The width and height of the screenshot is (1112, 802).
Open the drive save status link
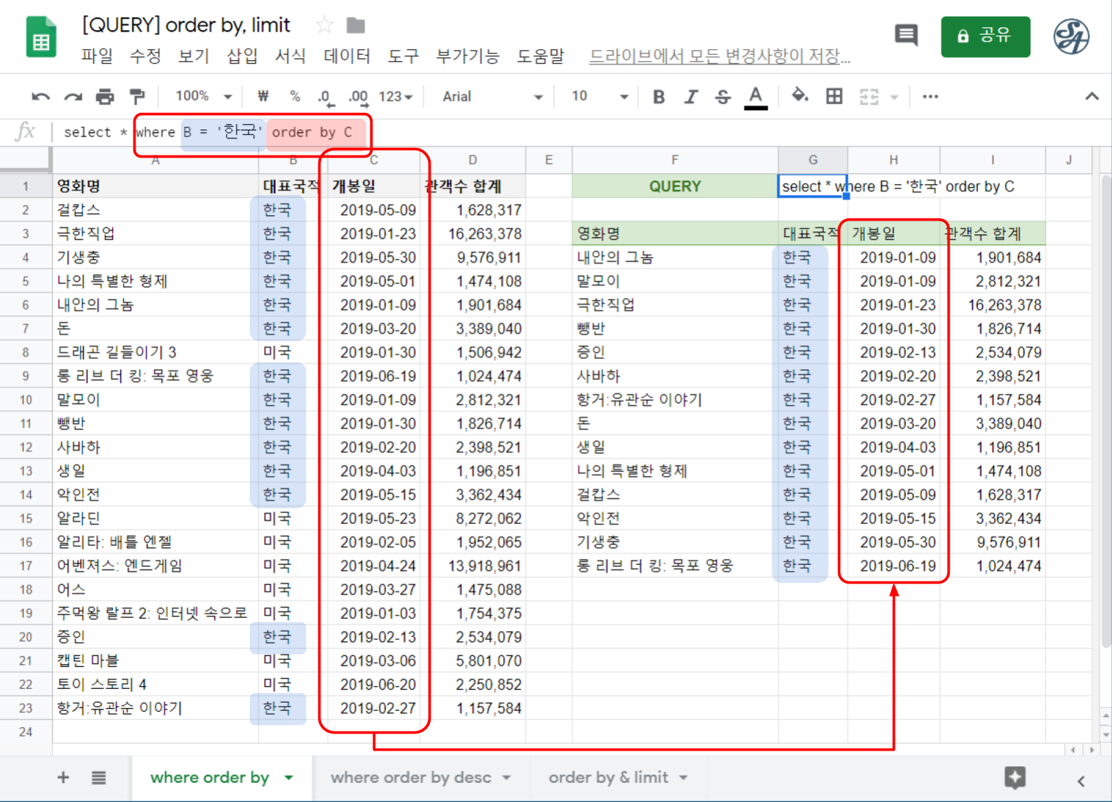(x=719, y=56)
